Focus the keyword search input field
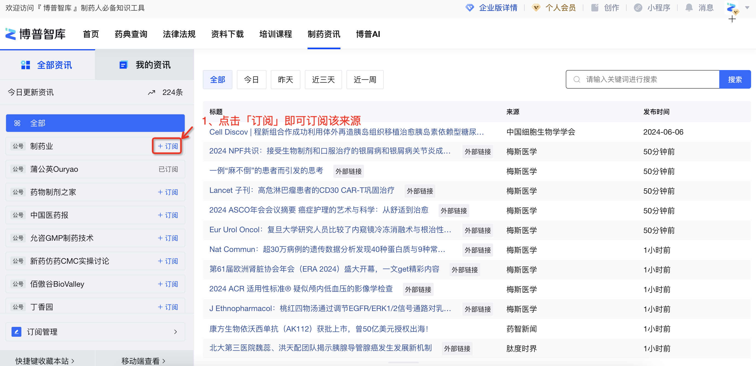The height and width of the screenshot is (366, 756). [643, 79]
